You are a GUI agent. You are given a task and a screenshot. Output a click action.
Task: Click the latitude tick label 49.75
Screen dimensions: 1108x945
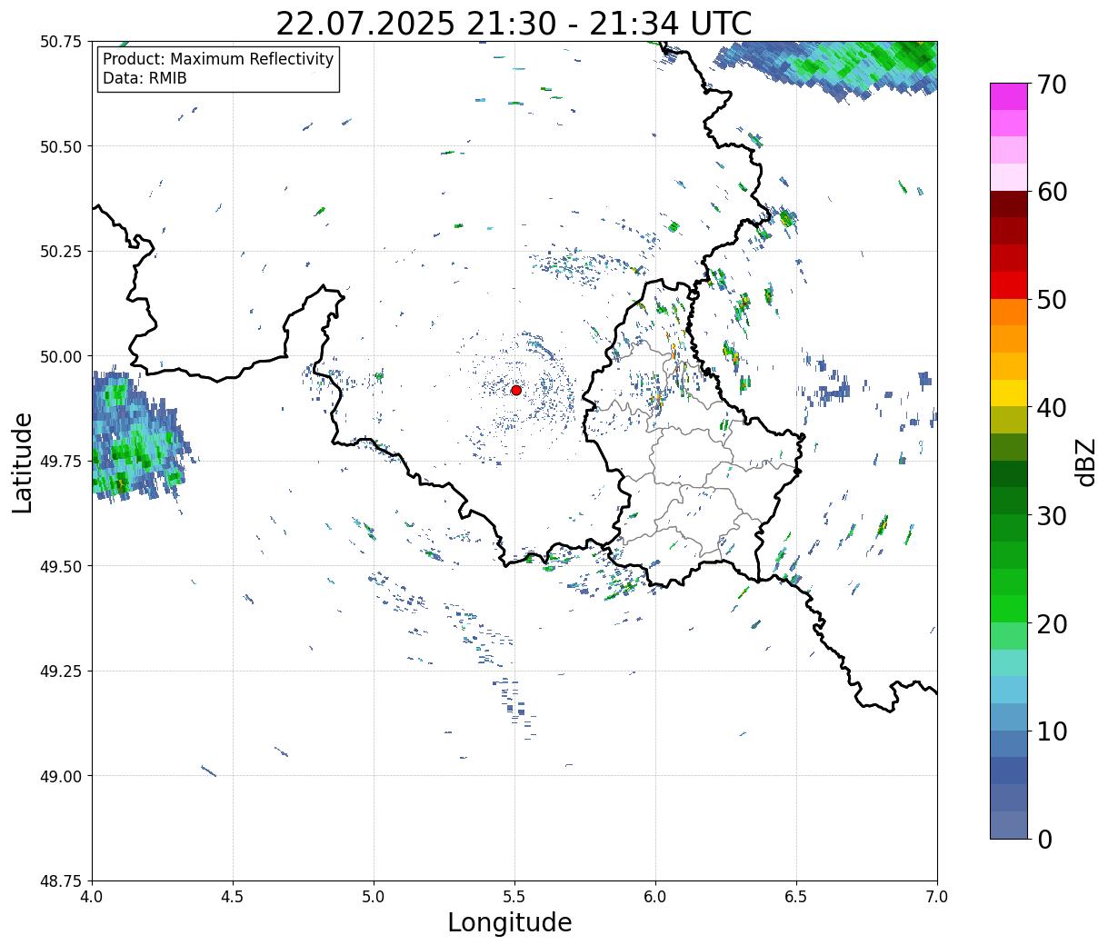coord(61,462)
